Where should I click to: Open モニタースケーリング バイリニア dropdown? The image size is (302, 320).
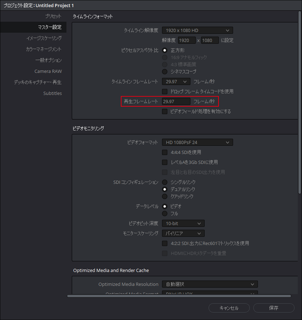click(183, 233)
